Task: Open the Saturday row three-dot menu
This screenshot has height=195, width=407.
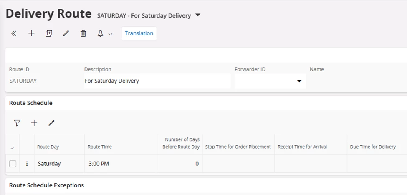Action: pyautogui.click(x=27, y=164)
